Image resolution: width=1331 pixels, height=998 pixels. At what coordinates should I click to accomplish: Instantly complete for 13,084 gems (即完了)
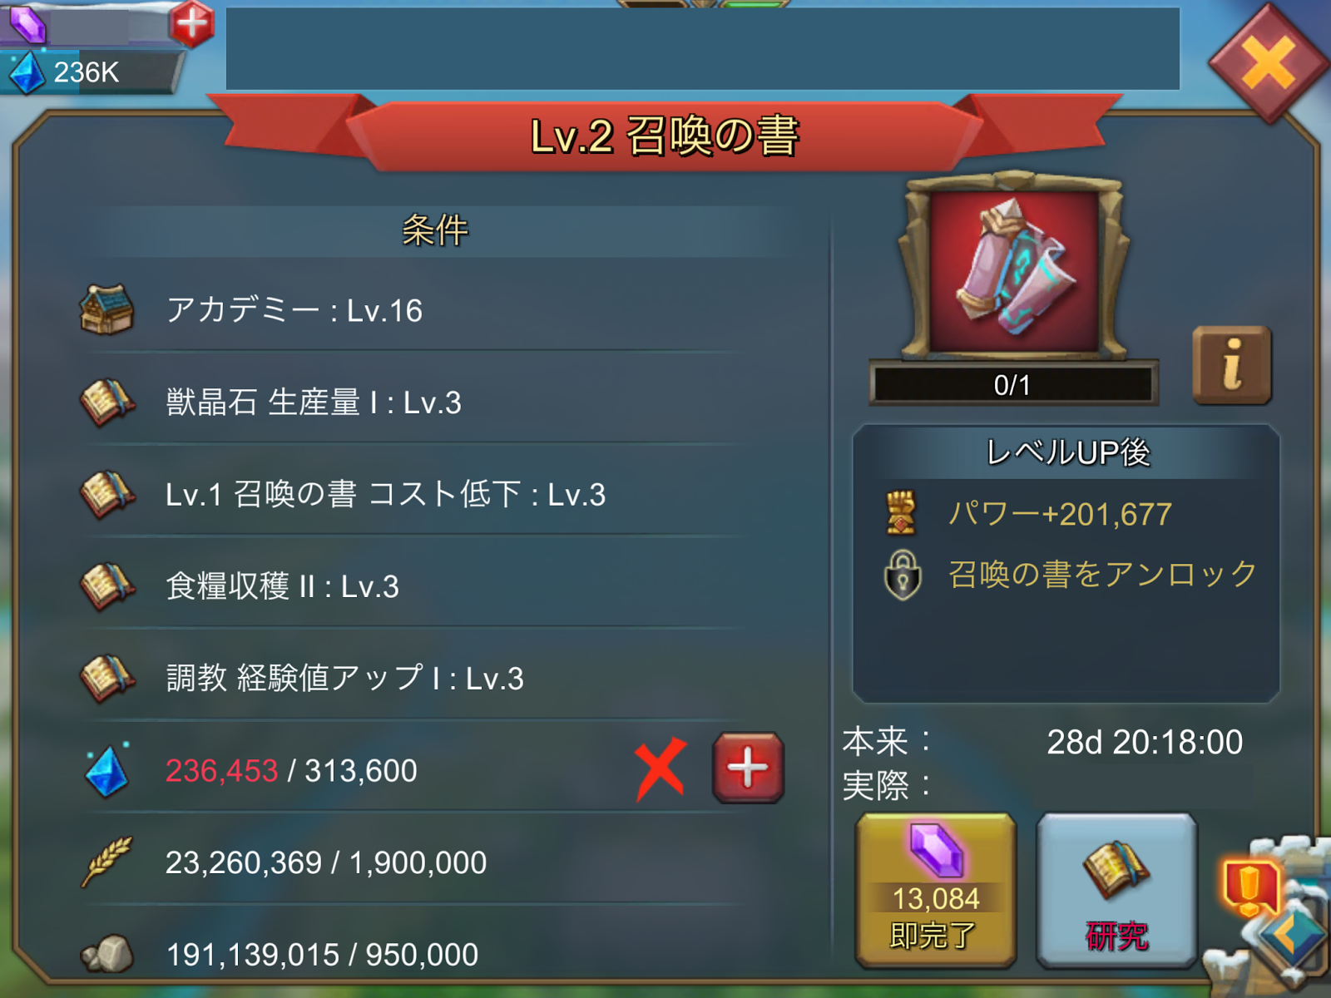pos(936,891)
